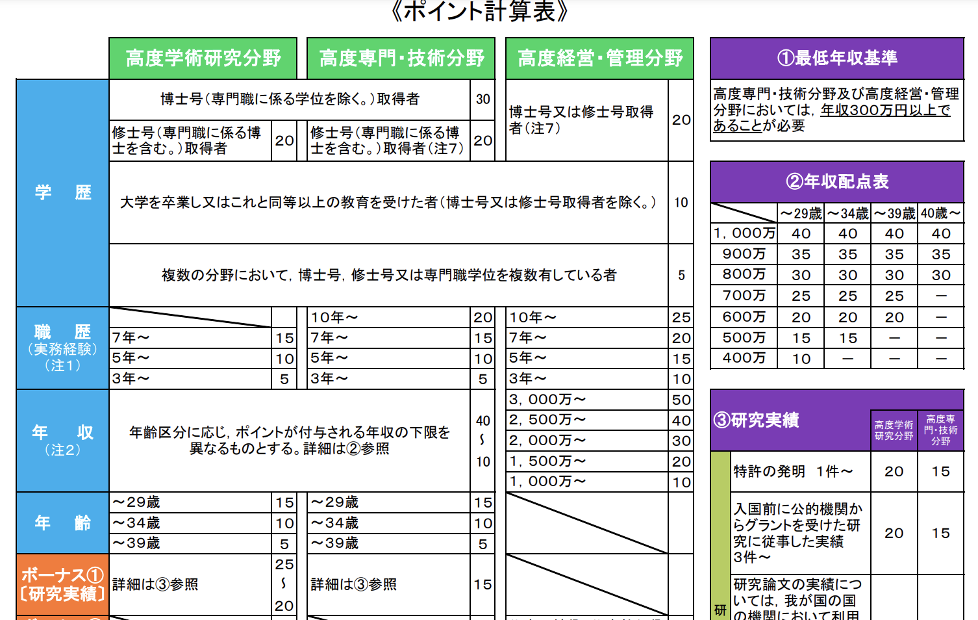Click the ①最低年収基準 purple header
Viewport: 978px width, 620px height.
pos(837,58)
